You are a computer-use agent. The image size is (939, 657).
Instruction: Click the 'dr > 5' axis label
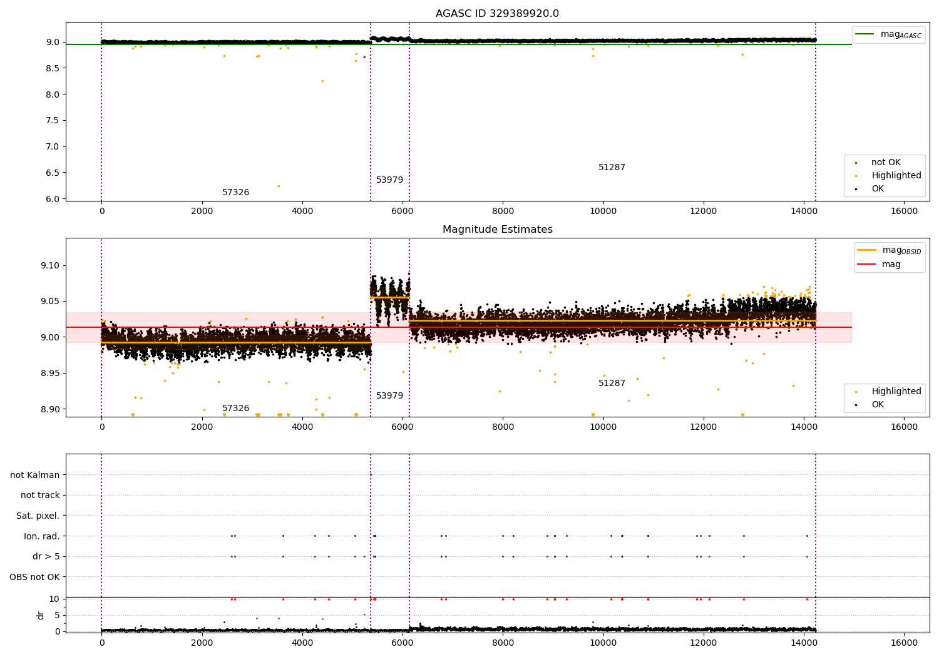[46, 557]
